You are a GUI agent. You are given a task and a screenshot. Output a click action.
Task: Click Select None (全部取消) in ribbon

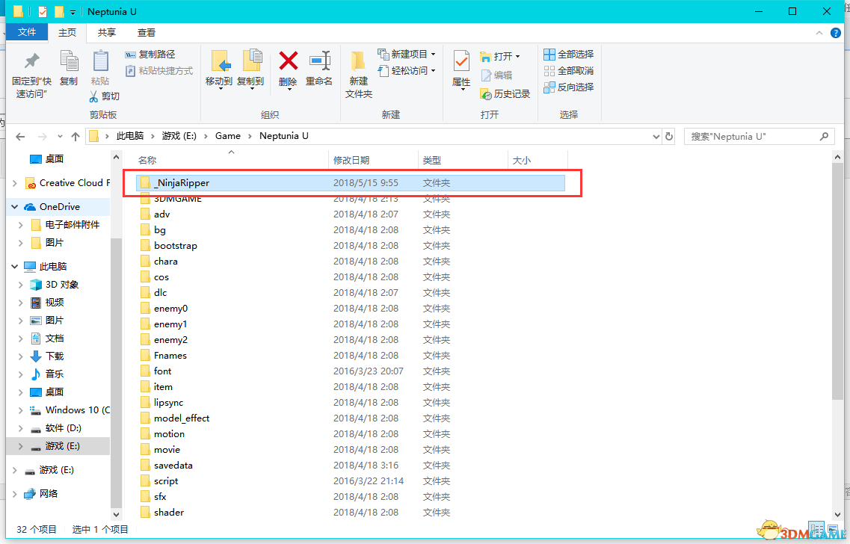pyautogui.click(x=568, y=71)
